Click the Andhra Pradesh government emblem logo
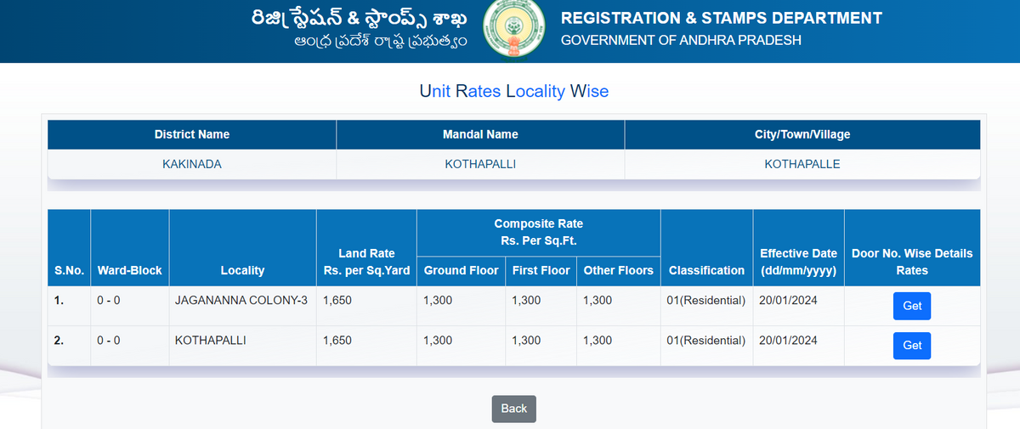 512,30
